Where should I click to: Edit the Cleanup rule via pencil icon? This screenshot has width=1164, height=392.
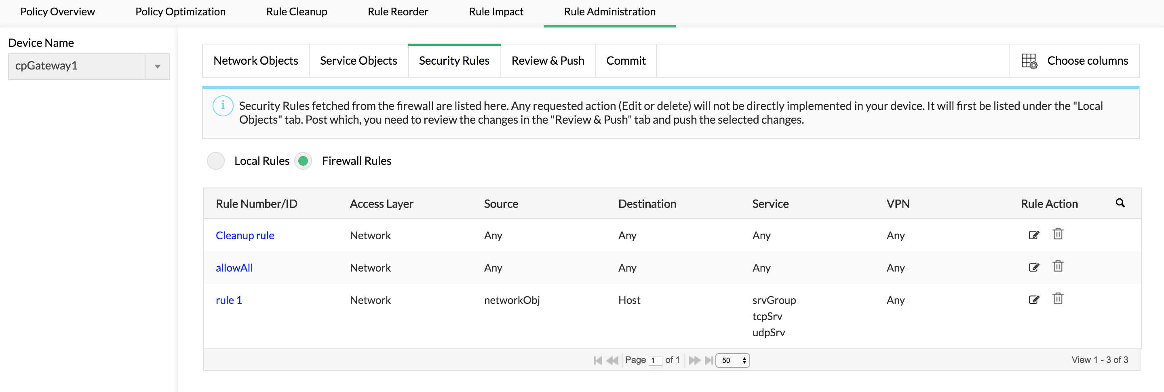pyautogui.click(x=1034, y=235)
